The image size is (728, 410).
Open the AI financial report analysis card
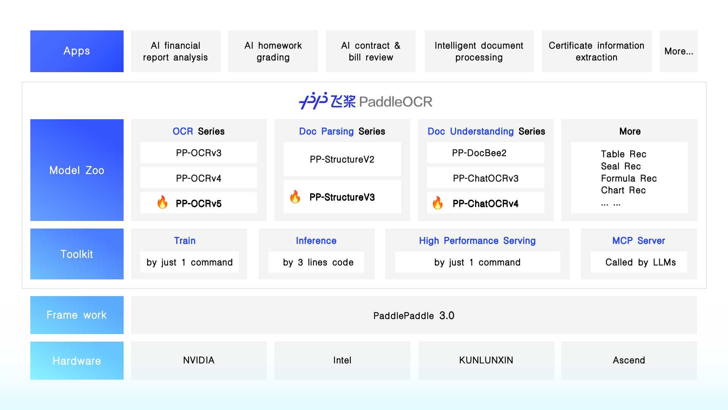tap(176, 51)
